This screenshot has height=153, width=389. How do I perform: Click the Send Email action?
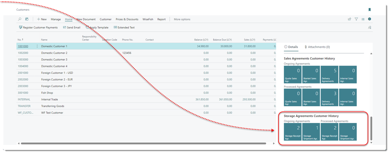(x=72, y=27)
